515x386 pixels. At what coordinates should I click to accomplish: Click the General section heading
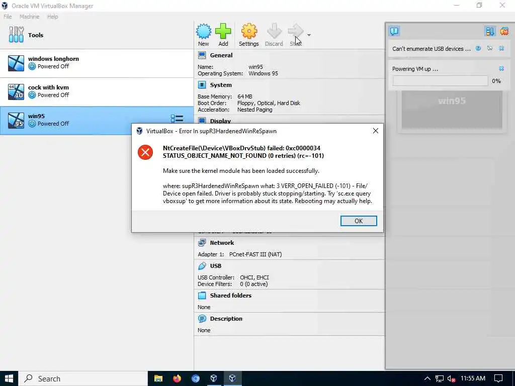(221, 55)
